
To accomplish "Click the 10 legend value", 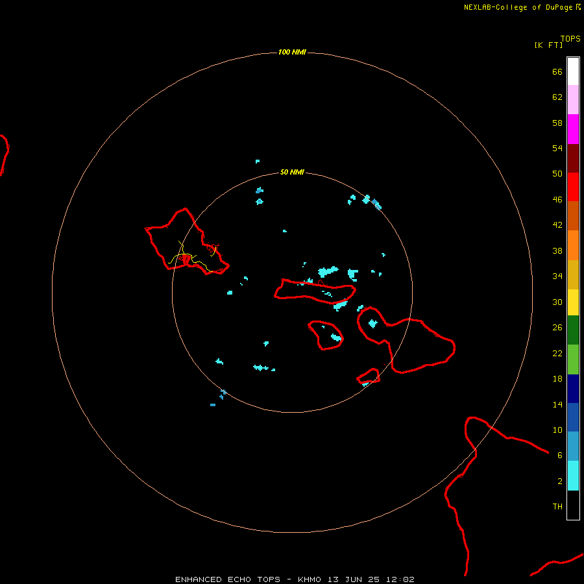I will tap(557, 430).
